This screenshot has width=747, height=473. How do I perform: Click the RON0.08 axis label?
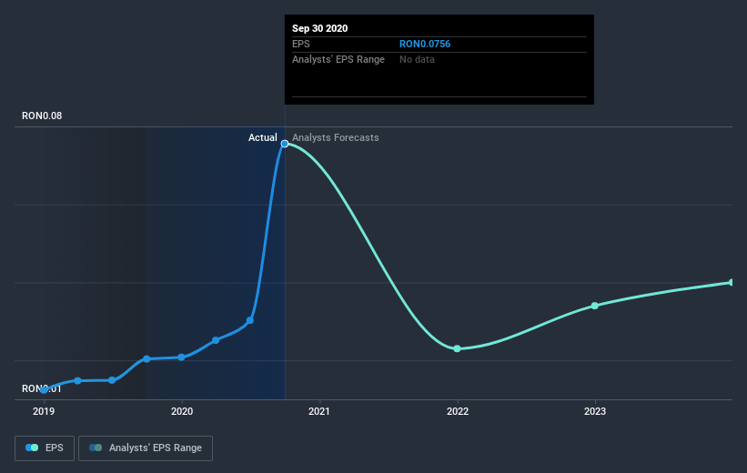click(x=42, y=116)
